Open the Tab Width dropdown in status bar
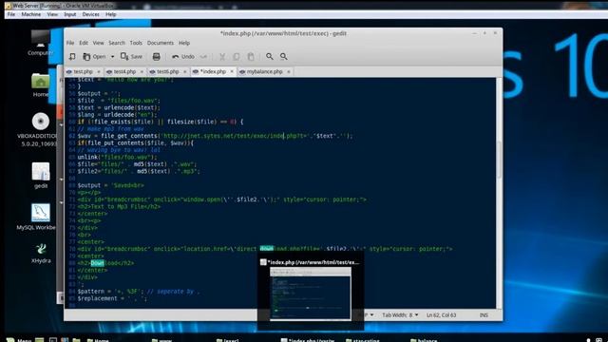608x342 pixels. (x=400, y=314)
